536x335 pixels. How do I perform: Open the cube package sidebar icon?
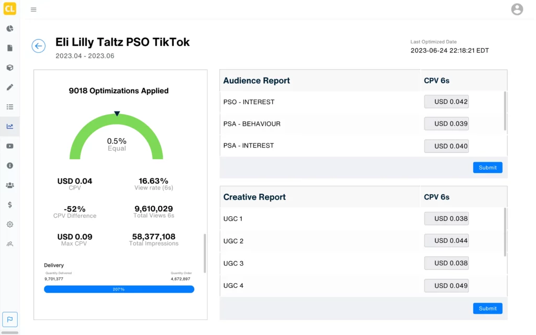[x=10, y=68]
